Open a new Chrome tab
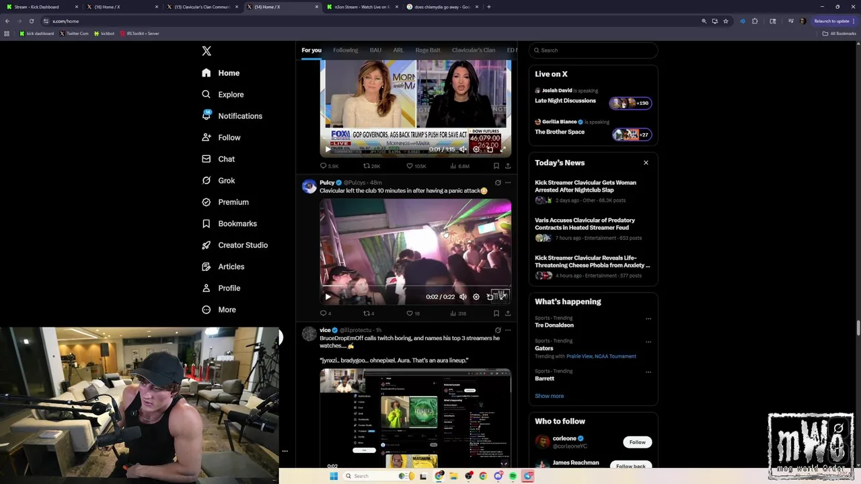The image size is (861, 484). click(x=489, y=7)
